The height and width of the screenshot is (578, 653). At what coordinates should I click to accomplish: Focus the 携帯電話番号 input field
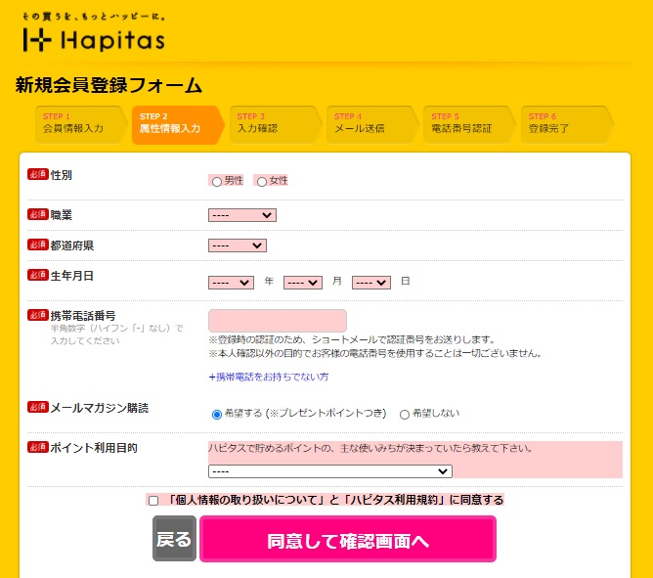278,321
